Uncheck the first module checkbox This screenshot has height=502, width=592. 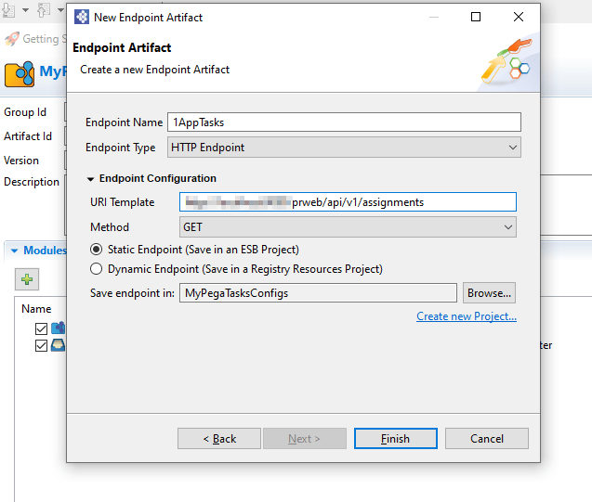coord(41,328)
